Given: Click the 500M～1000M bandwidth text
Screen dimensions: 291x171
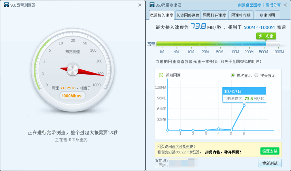Looking at the screenshot, I should pyautogui.click(x=259, y=27).
